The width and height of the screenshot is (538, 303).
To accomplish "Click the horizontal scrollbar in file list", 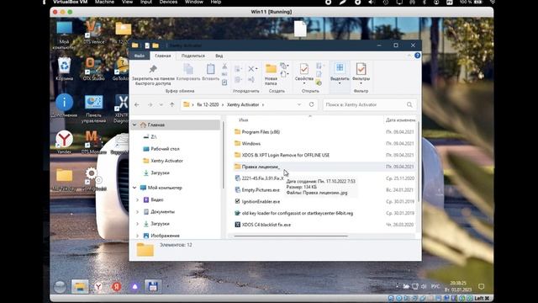I will point(291,236).
